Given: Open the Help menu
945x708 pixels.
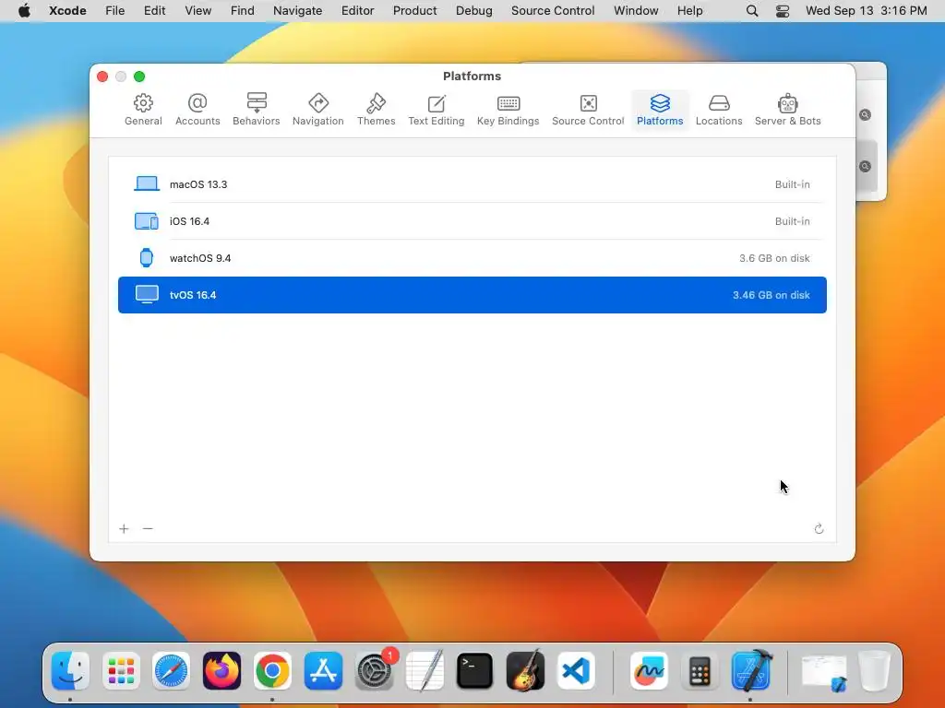Looking at the screenshot, I should (x=689, y=11).
